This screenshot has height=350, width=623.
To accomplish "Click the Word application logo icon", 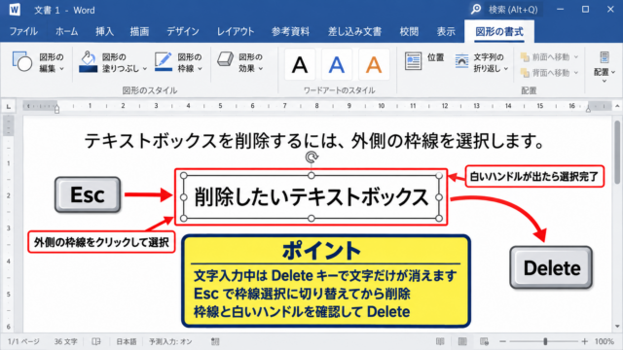I will 15,9.
